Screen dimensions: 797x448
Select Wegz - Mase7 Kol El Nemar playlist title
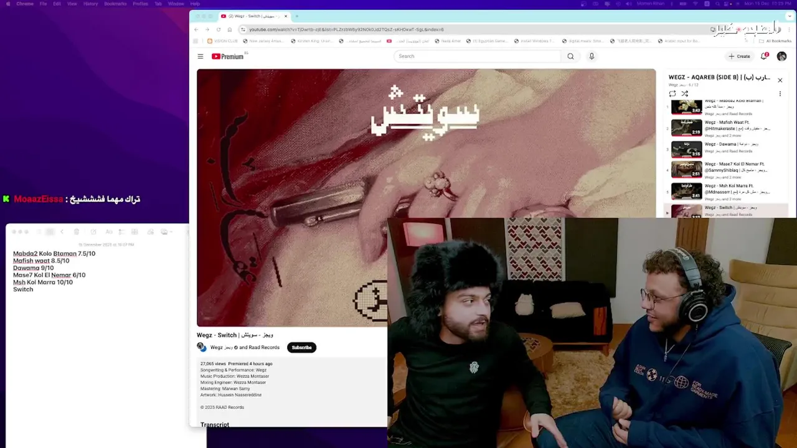pyautogui.click(x=737, y=167)
